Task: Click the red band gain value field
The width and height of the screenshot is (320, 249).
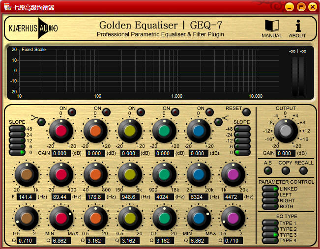Action: (x=61, y=153)
